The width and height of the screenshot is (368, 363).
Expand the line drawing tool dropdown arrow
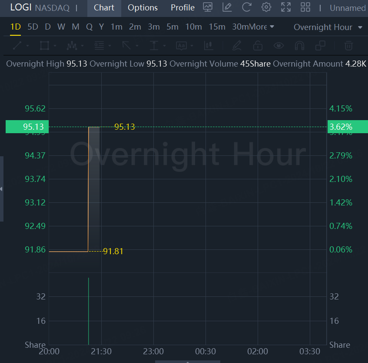[x=28, y=46]
